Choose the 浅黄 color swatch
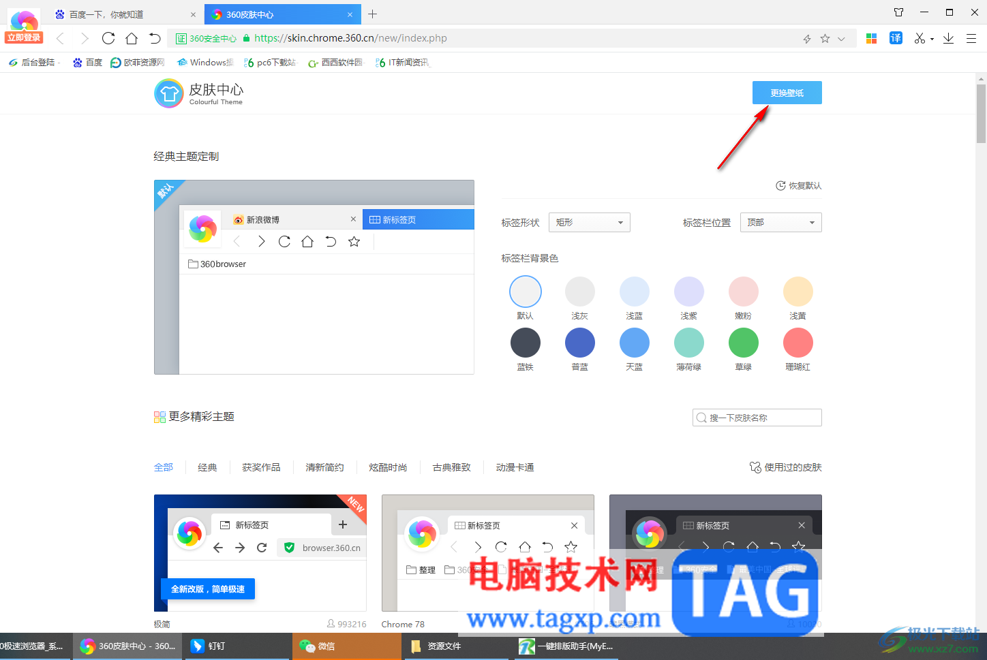The width and height of the screenshot is (987, 660). 798,292
